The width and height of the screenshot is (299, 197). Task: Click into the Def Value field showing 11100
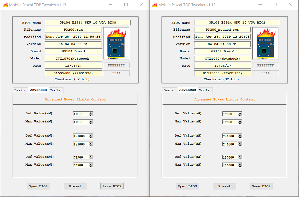click(81, 114)
